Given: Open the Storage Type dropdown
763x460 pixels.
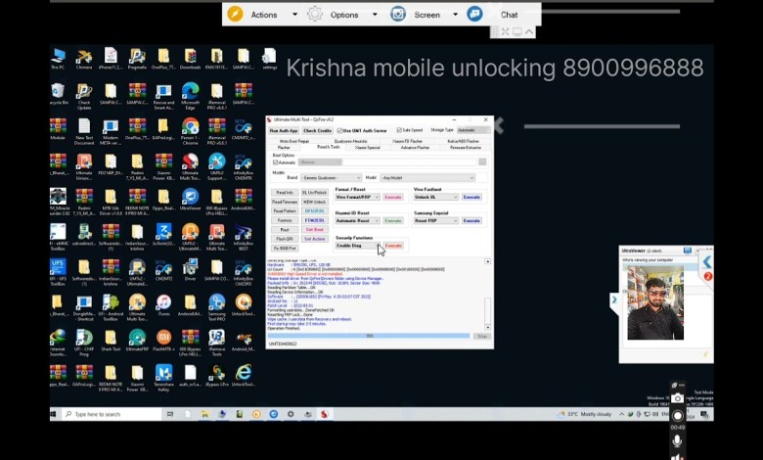Looking at the screenshot, I should [473, 130].
